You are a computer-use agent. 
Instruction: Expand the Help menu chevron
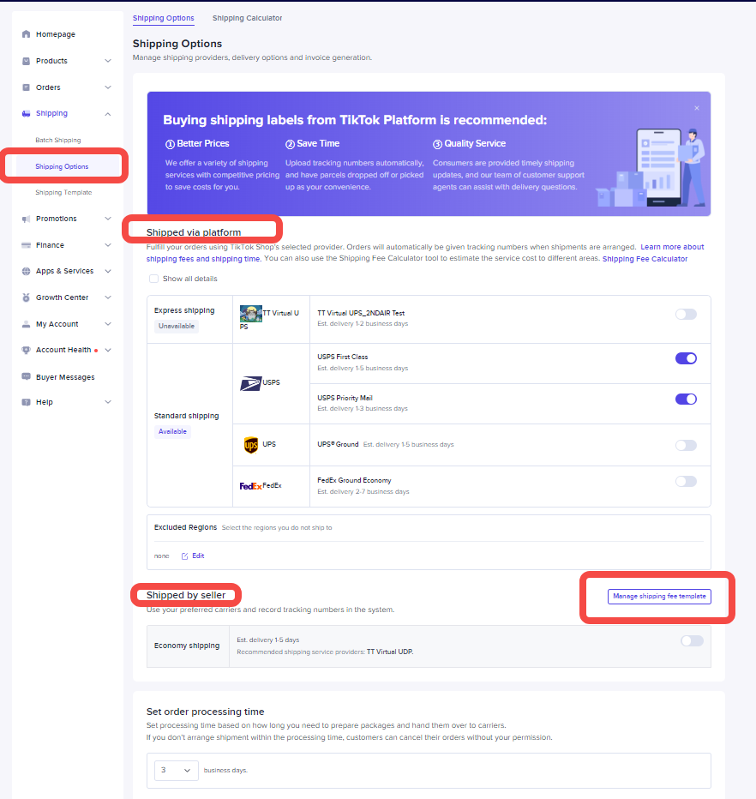tap(108, 402)
